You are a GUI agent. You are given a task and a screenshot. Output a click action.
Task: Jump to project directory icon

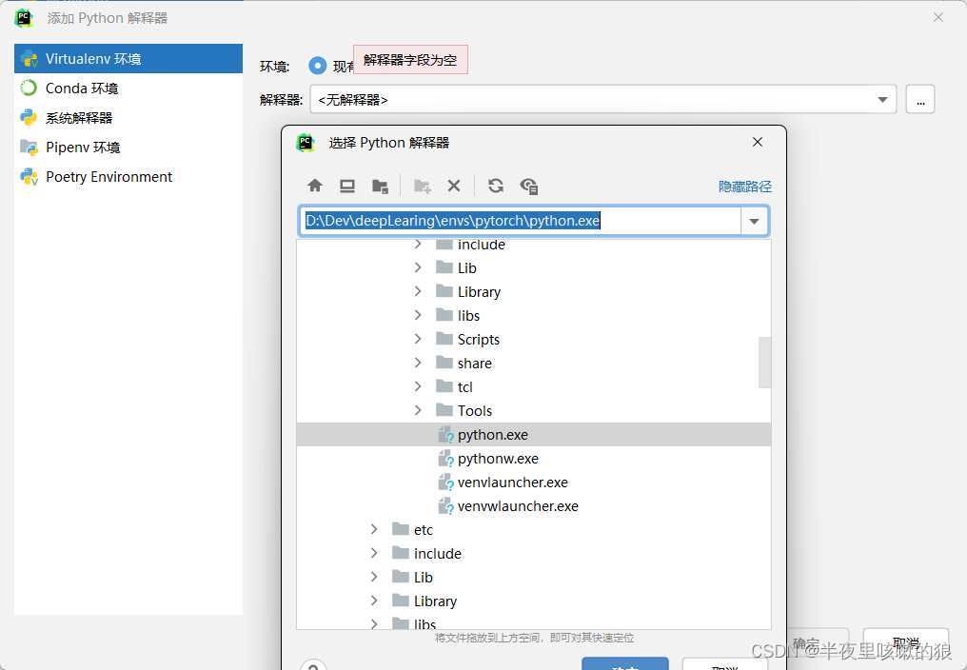pyautogui.click(x=380, y=186)
